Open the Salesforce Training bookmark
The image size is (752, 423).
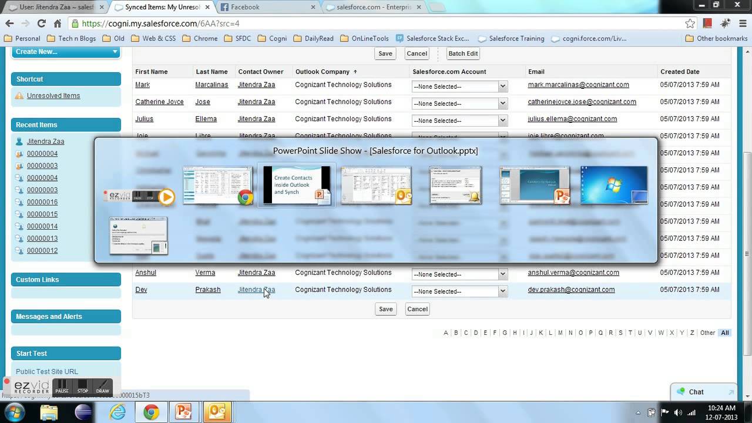(511, 38)
